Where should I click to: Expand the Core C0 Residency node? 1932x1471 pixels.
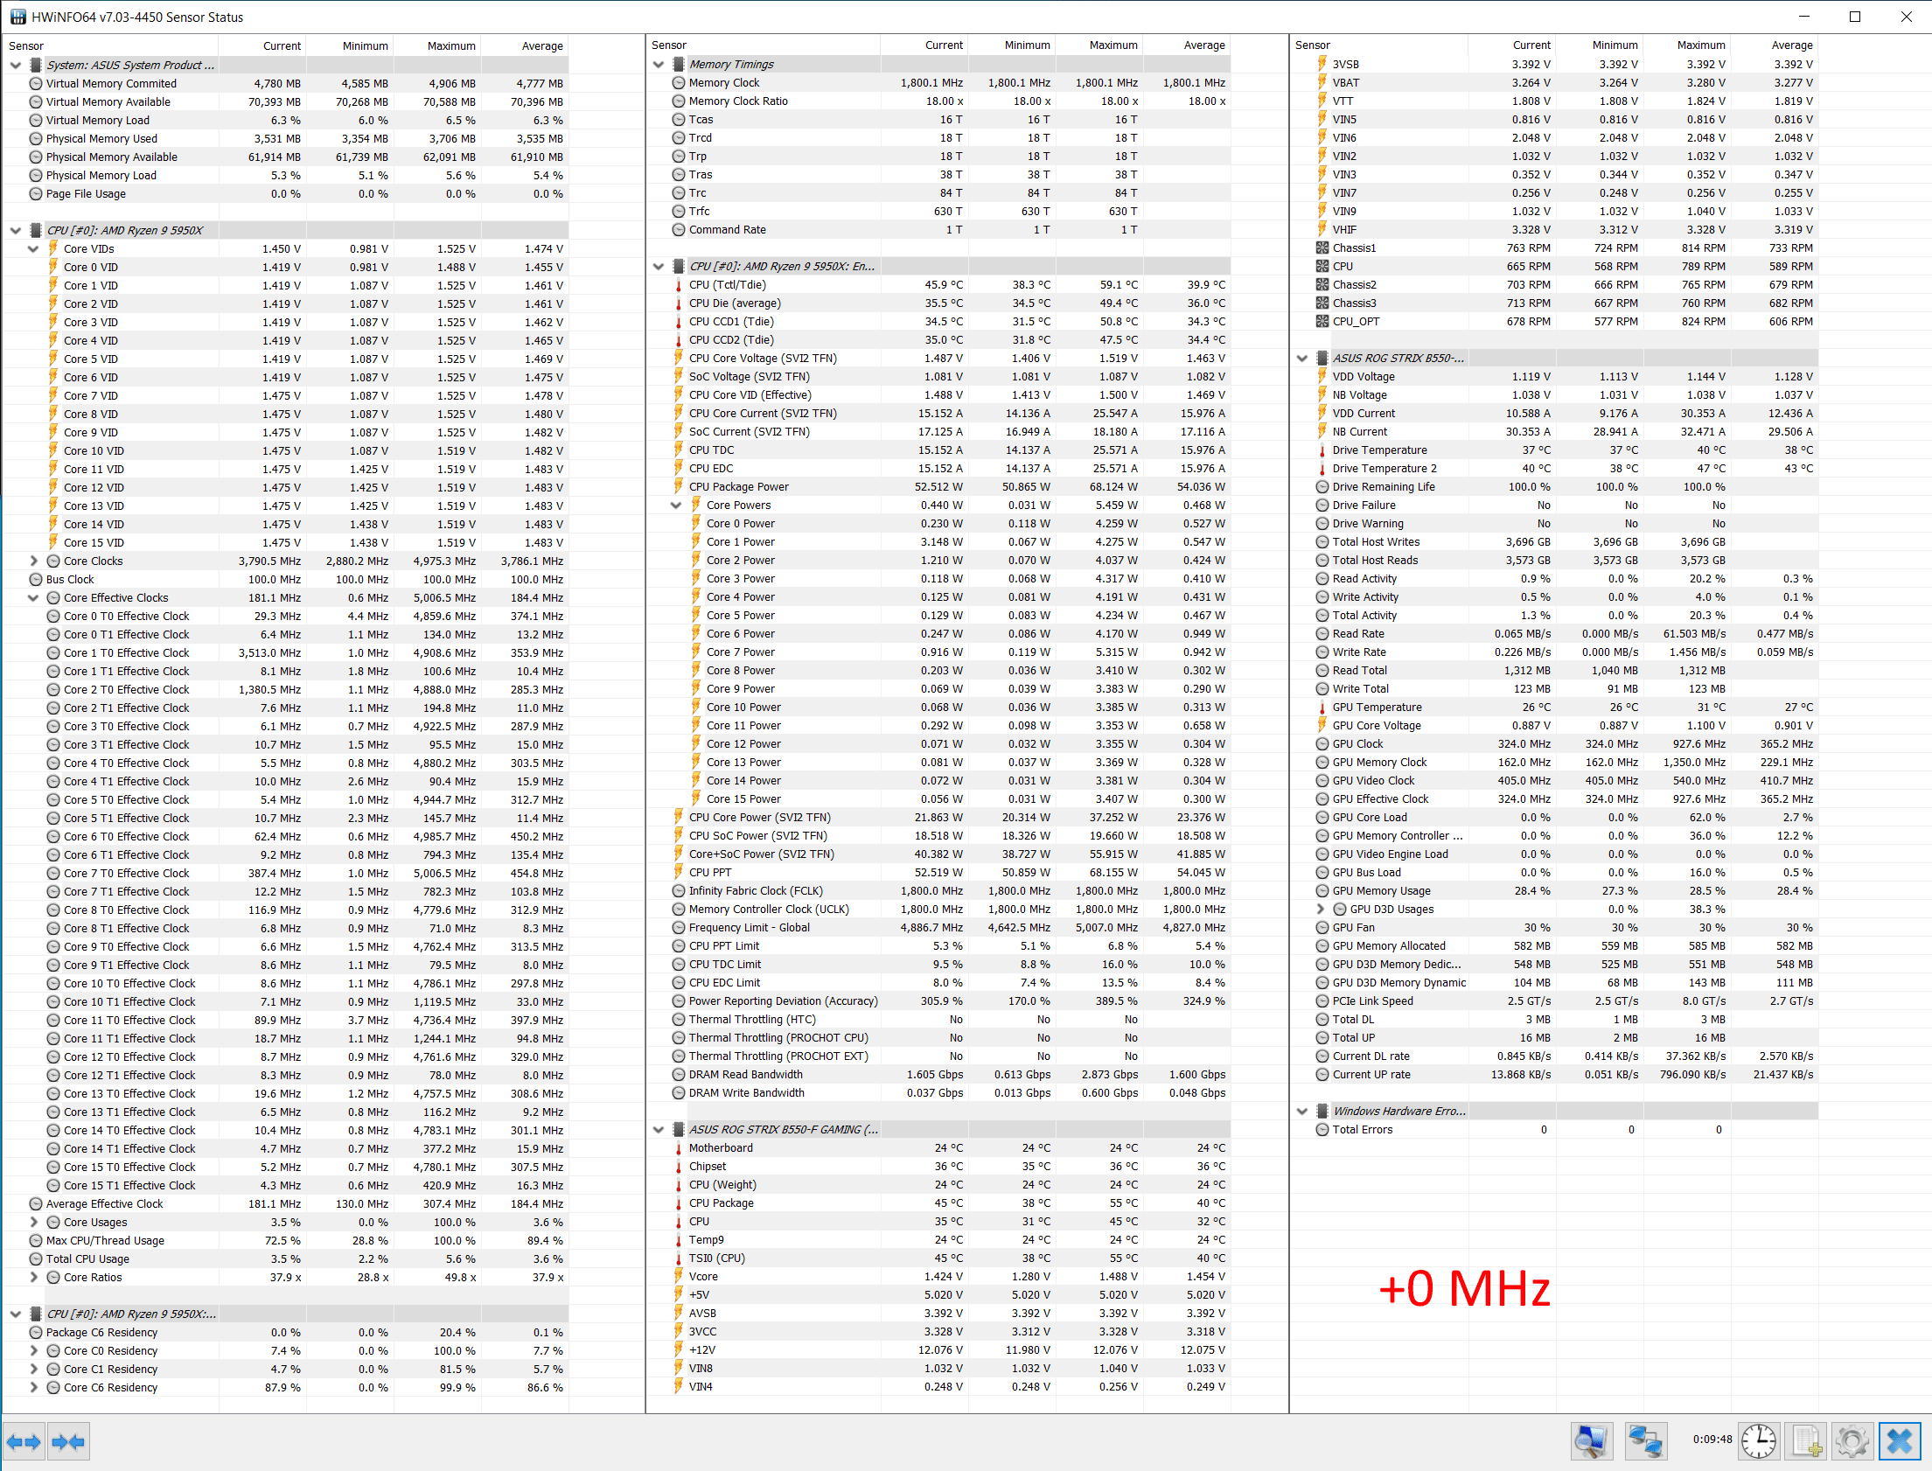point(33,1351)
